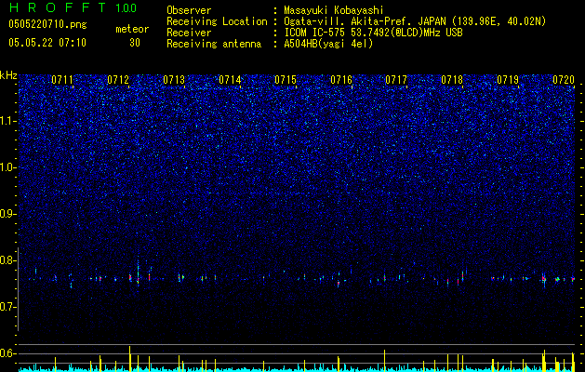Click the 0715 time marker
Screen dimensions: 585x372
(x=286, y=80)
